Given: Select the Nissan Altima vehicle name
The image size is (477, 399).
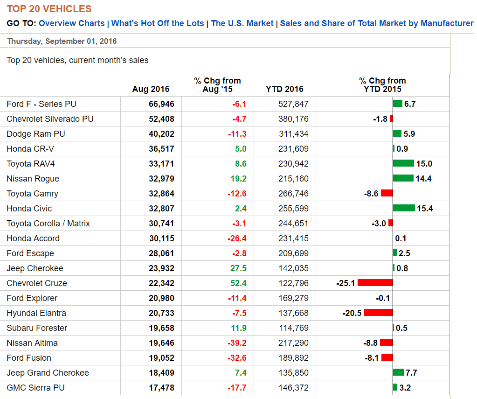Looking at the screenshot, I should coord(32,343).
